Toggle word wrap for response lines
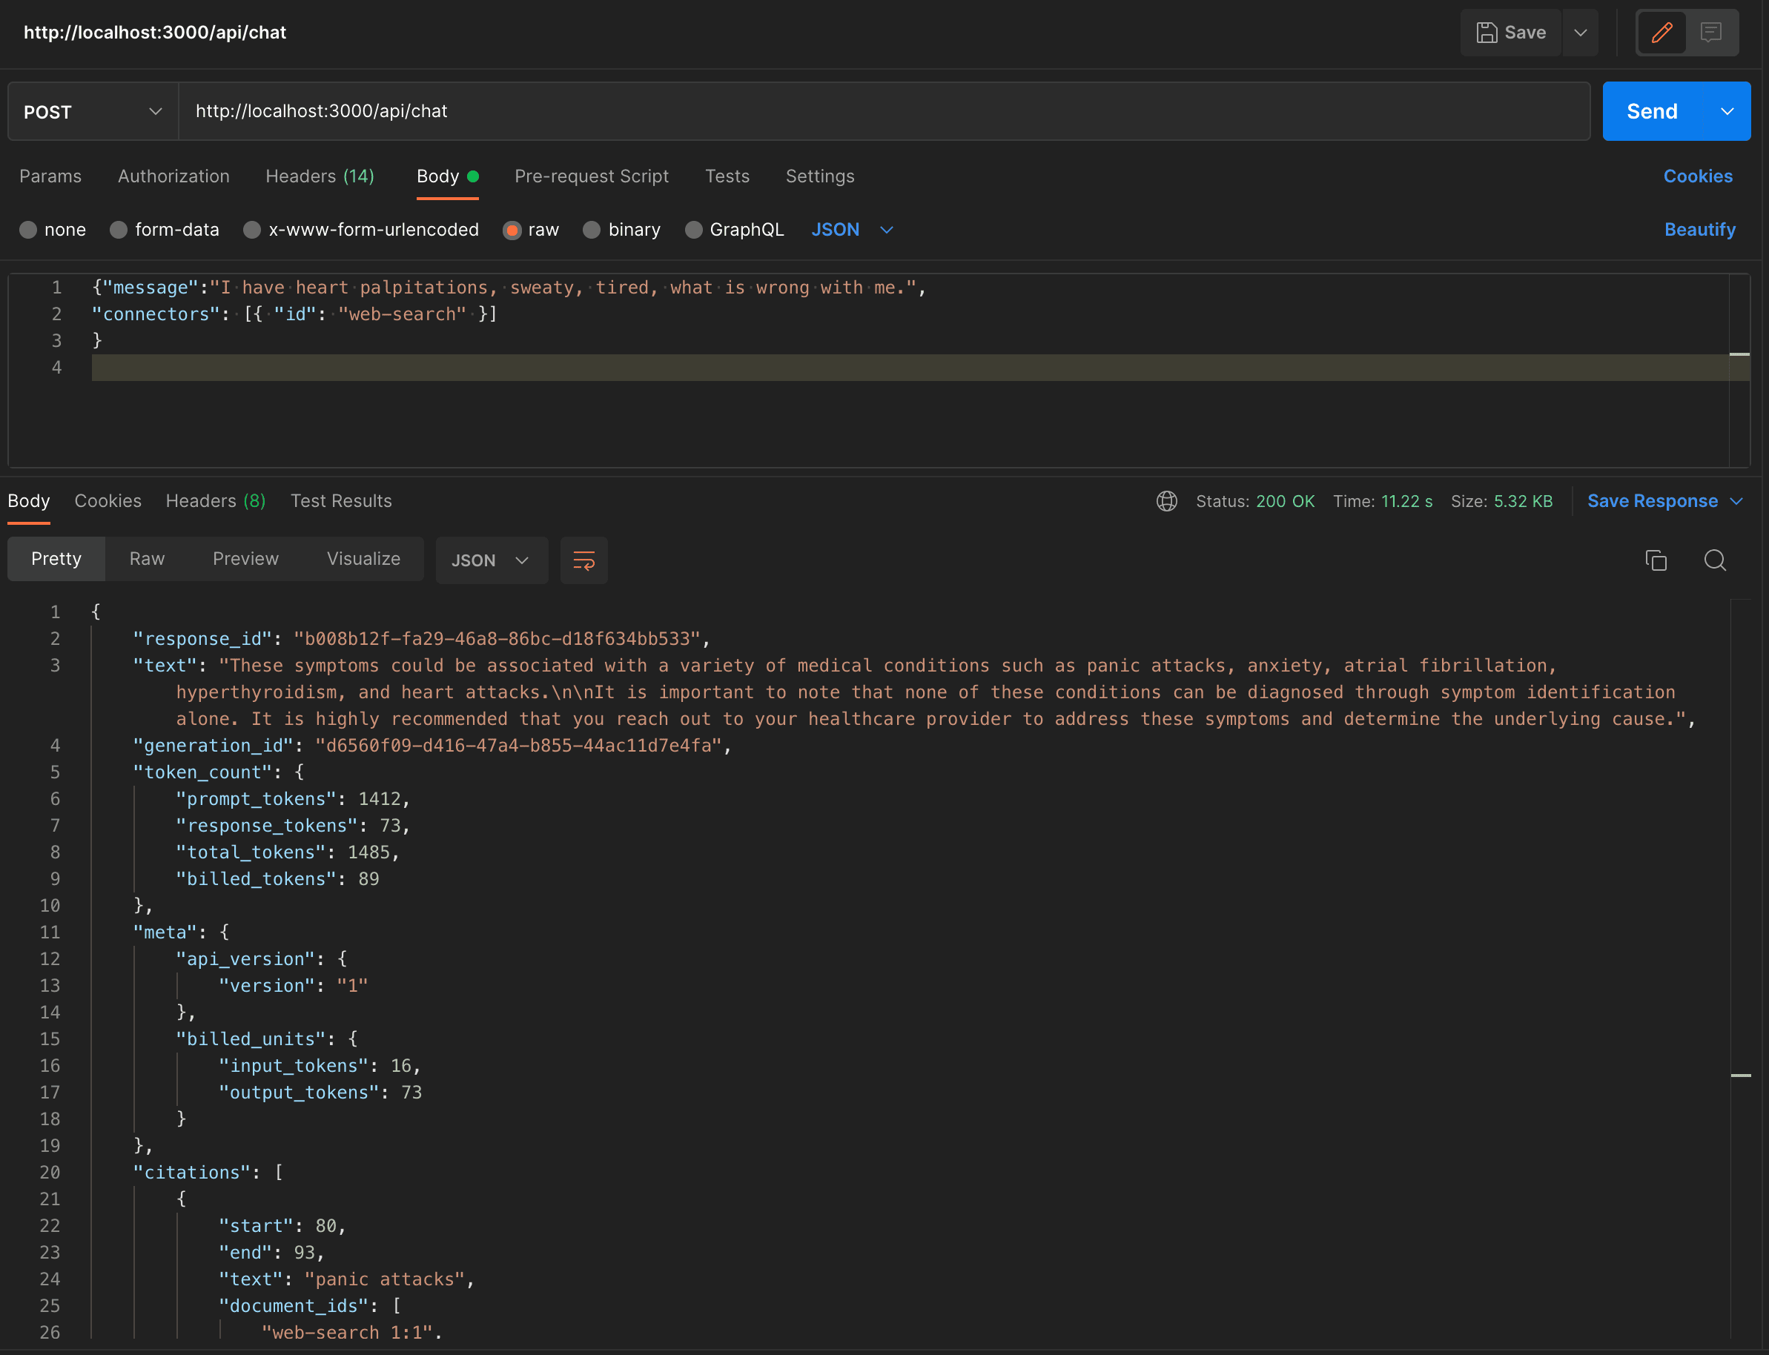Image resolution: width=1769 pixels, height=1355 pixels. (x=583, y=560)
